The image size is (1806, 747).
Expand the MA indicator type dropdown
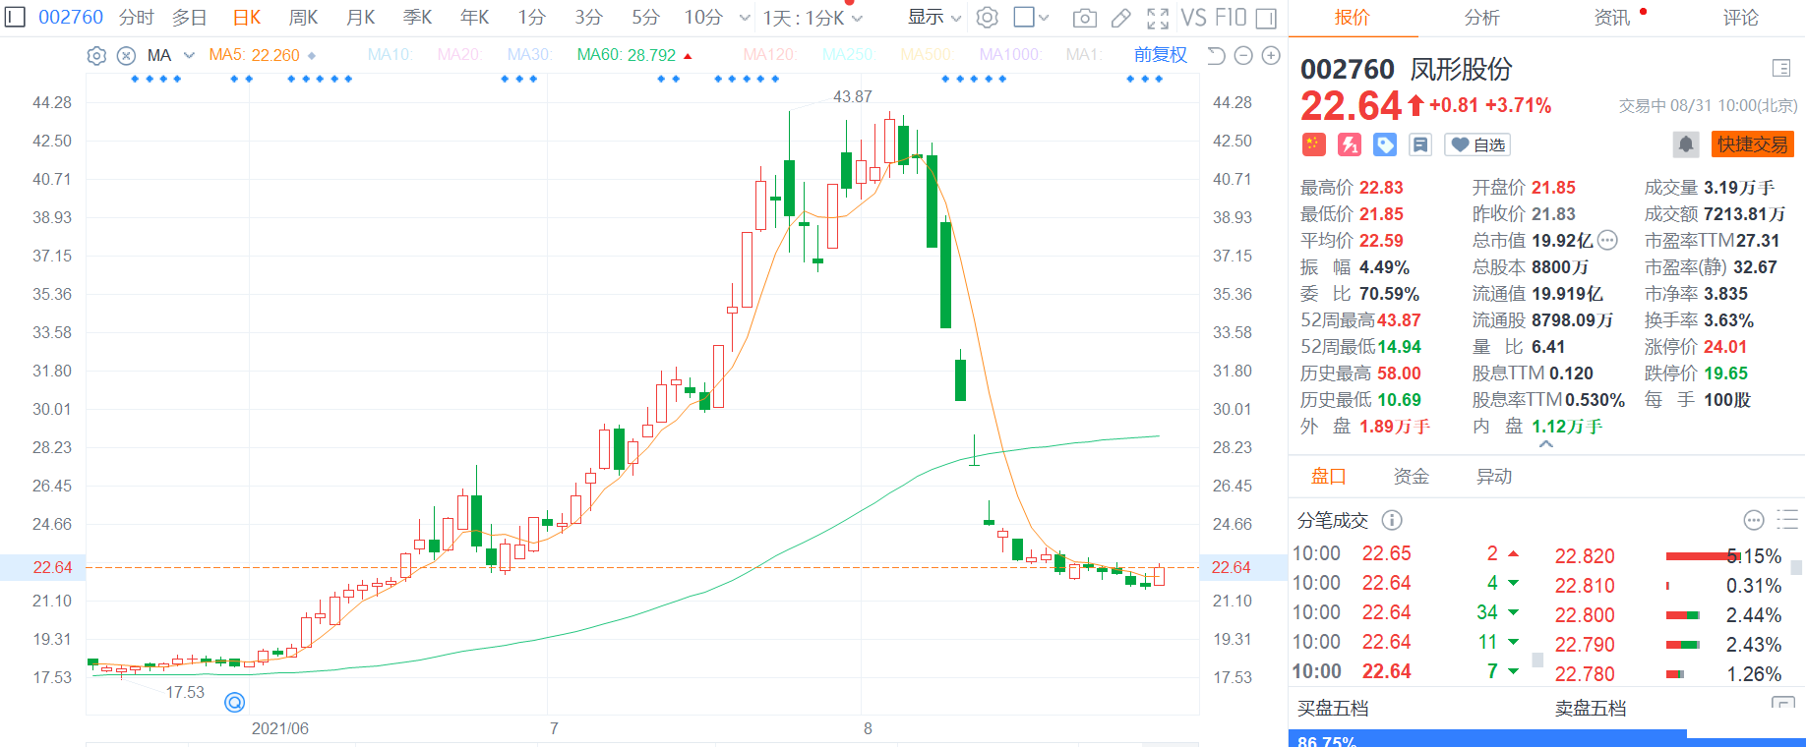[189, 55]
